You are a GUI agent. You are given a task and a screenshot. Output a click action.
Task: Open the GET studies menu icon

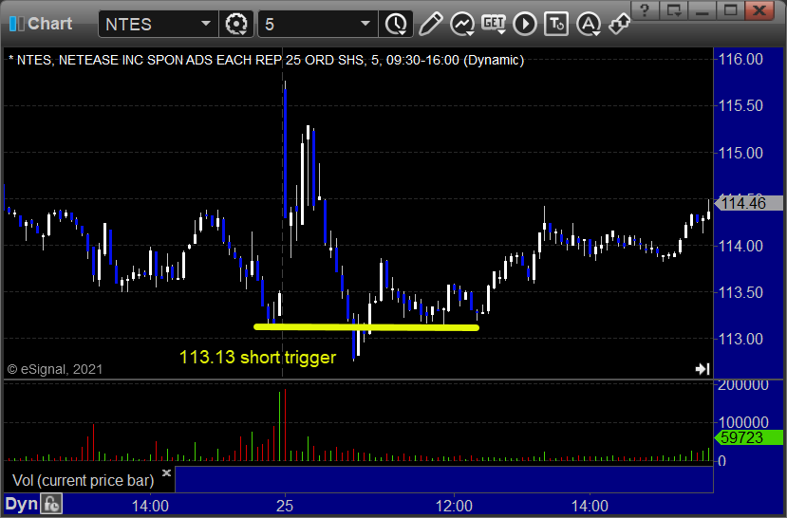pos(494,24)
